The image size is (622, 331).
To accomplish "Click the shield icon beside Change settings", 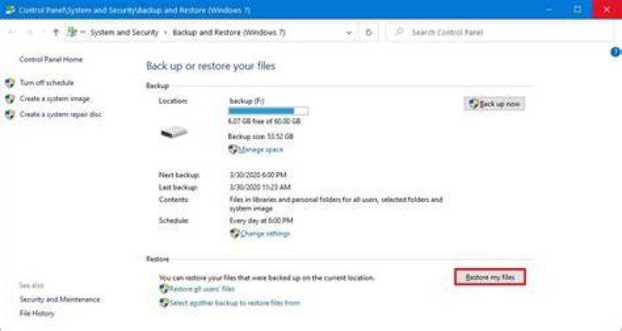I will click(x=235, y=233).
